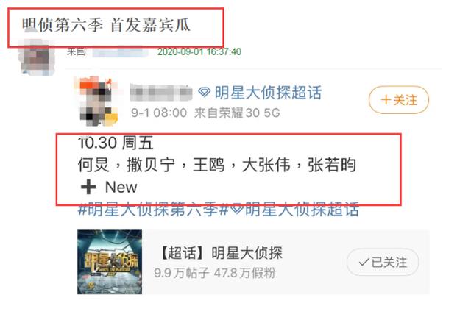Screen dimensions: 471x331
Task: Click the 【超话】明星大侦探 card title
Action: [221, 253]
